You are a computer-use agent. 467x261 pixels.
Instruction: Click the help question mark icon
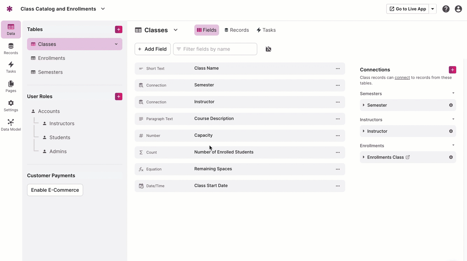pos(446,9)
